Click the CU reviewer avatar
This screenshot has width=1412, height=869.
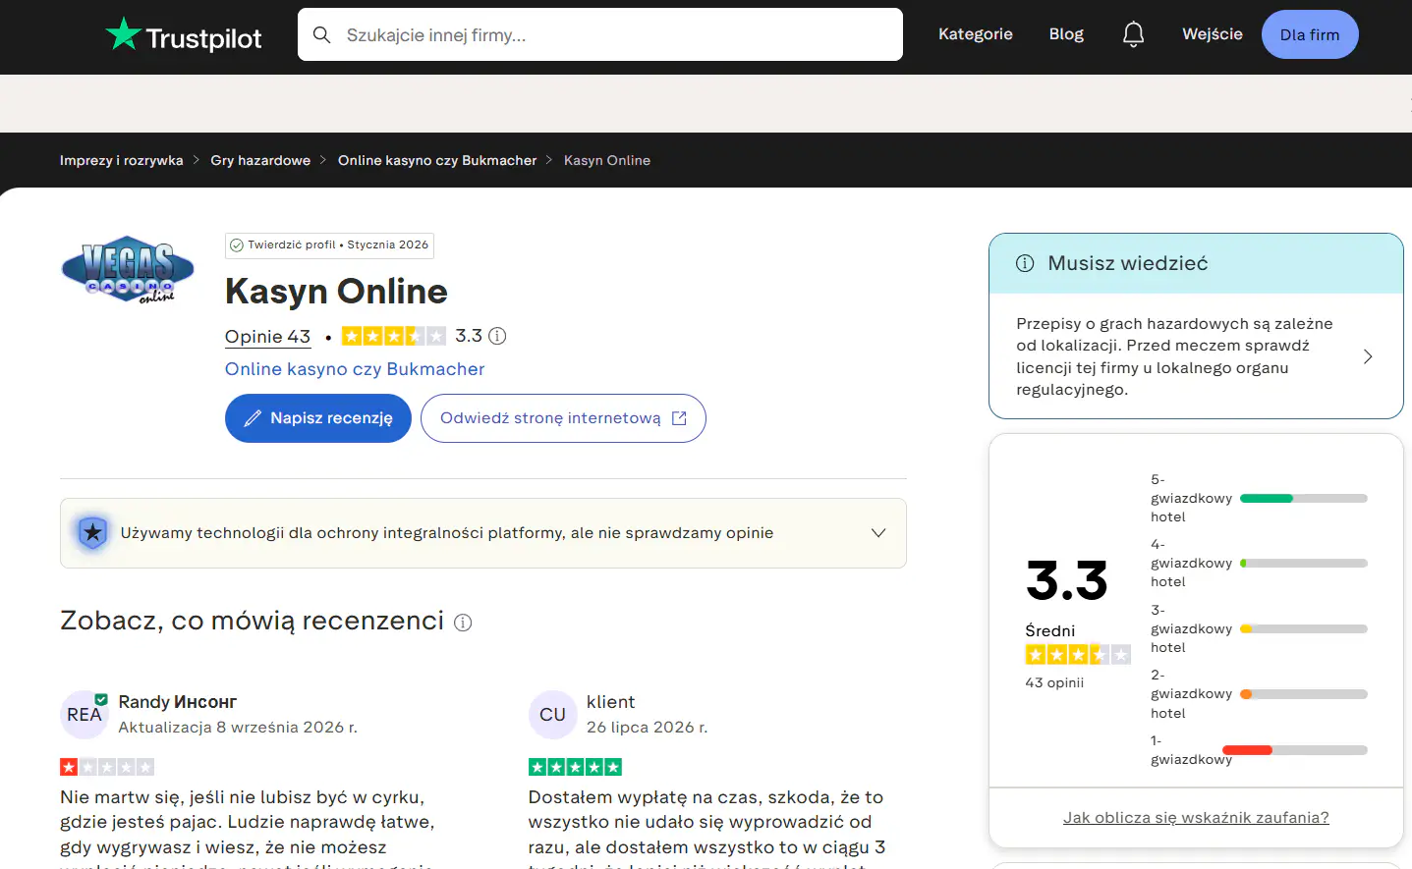552,715
